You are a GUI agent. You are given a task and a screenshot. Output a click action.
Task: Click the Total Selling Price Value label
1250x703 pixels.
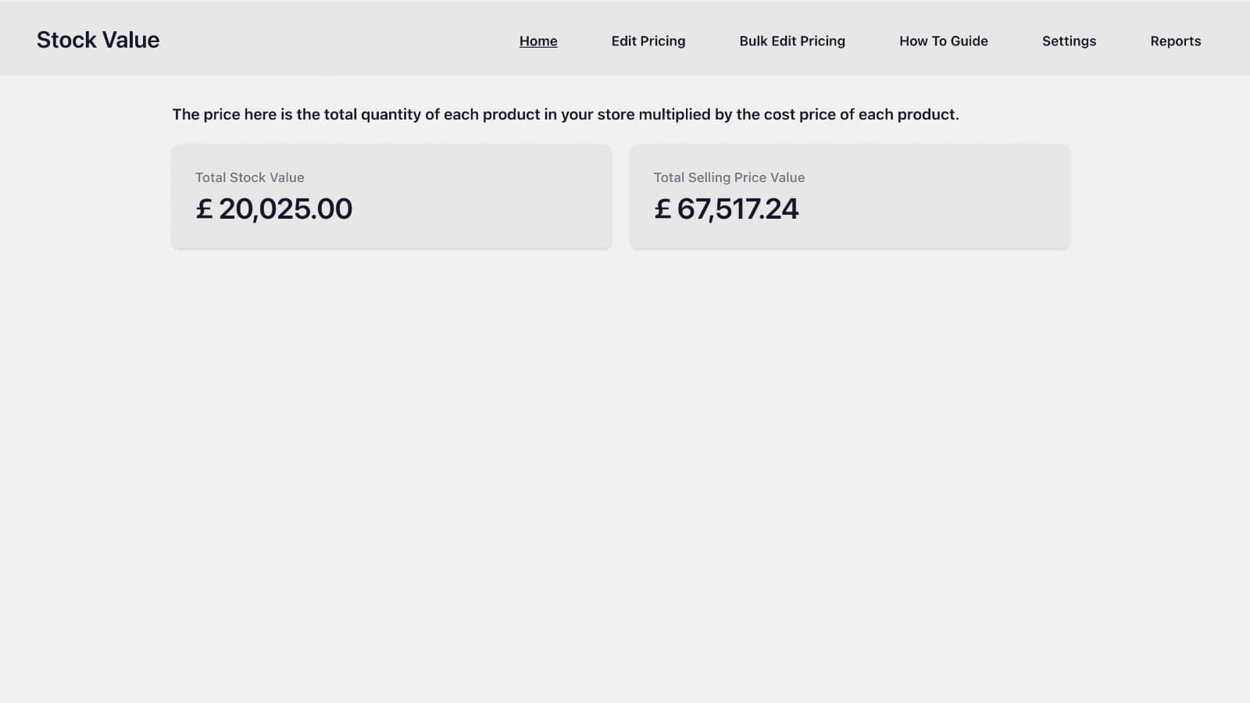point(729,177)
